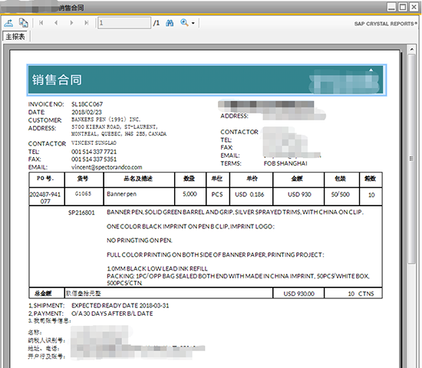Click packing 50/500 cell
Viewport: 422px width, 368px height.
point(341,196)
